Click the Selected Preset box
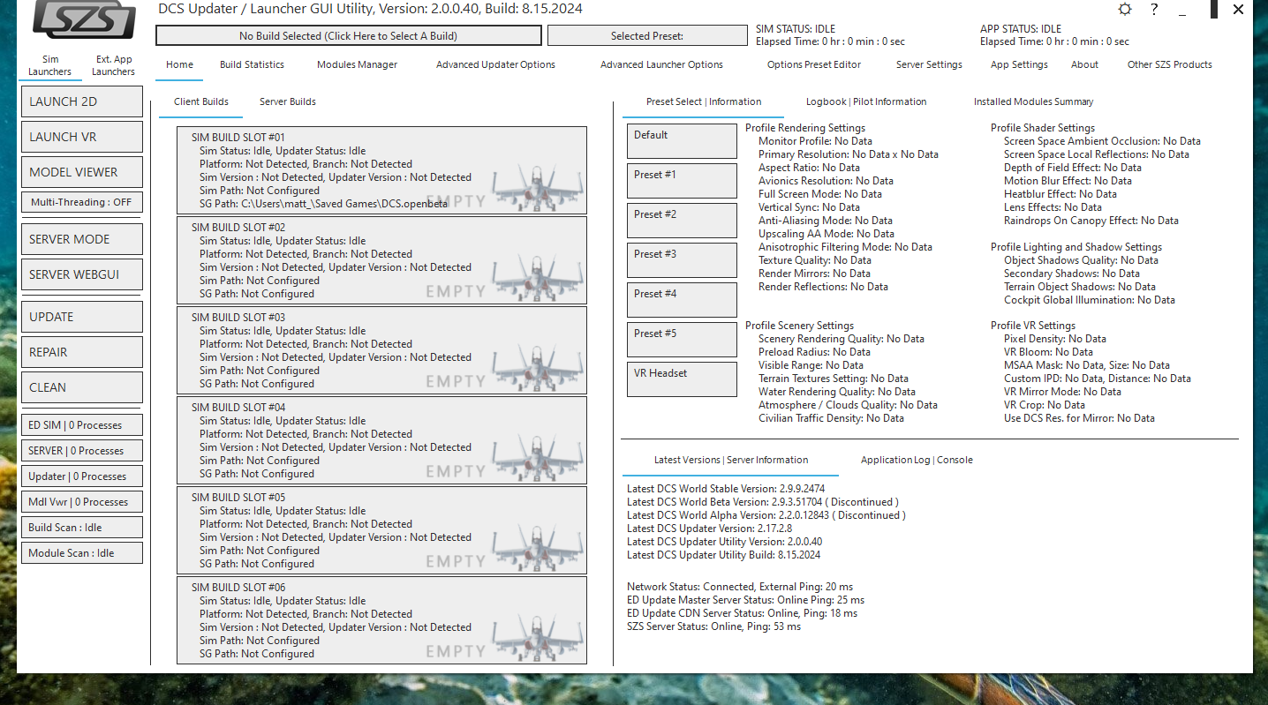 point(647,36)
